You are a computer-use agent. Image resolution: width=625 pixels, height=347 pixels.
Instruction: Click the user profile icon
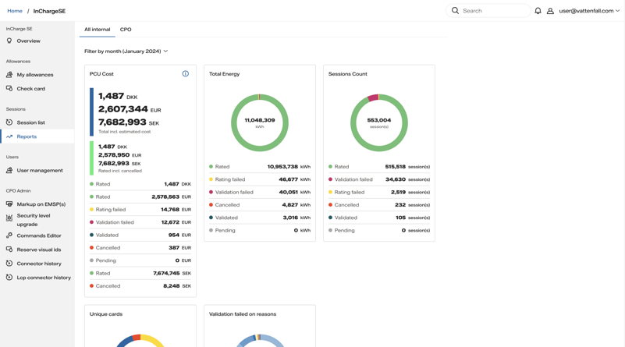point(550,11)
